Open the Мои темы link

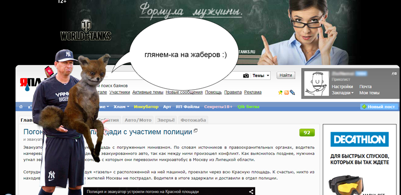[x=369, y=93]
